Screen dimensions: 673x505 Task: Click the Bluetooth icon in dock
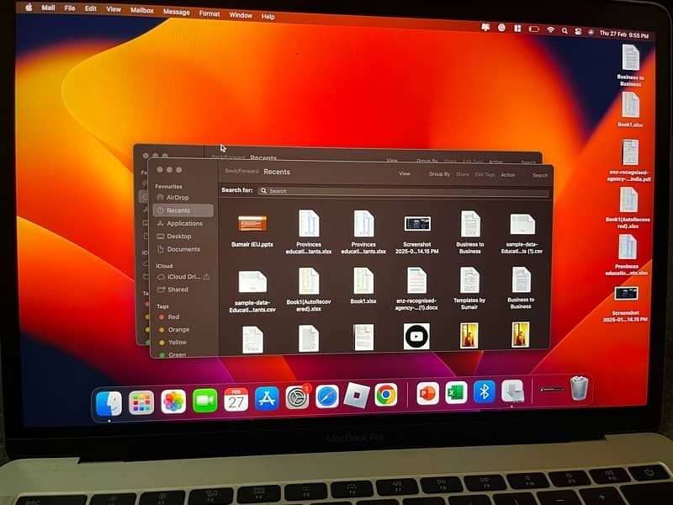point(484,391)
